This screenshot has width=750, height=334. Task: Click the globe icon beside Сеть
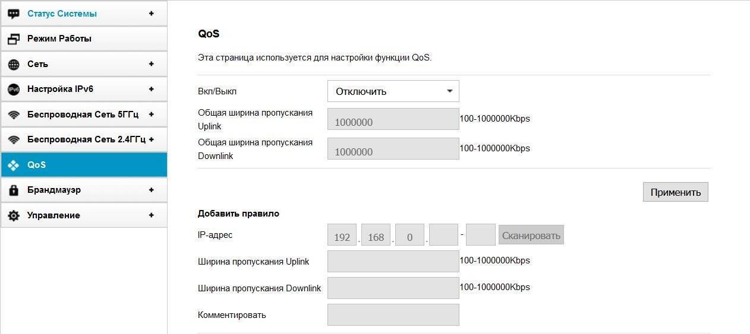pyautogui.click(x=14, y=64)
